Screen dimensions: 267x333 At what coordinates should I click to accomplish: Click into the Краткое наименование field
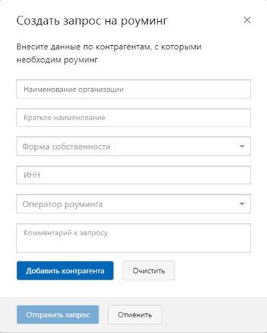pos(133,118)
